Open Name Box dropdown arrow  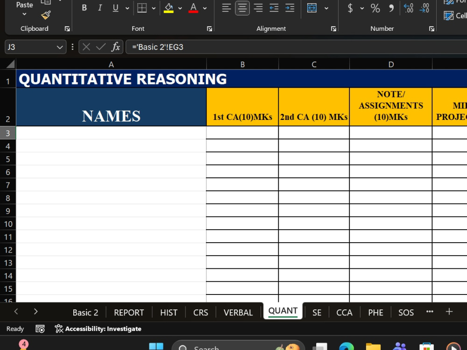pyautogui.click(x=60, y=47)
